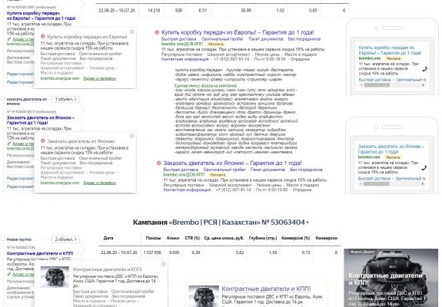Screen dimensions: 442x307
Task: Click red dot beside center 'Заказать двигатель из Японии' ad
Action: click(158, 163)
